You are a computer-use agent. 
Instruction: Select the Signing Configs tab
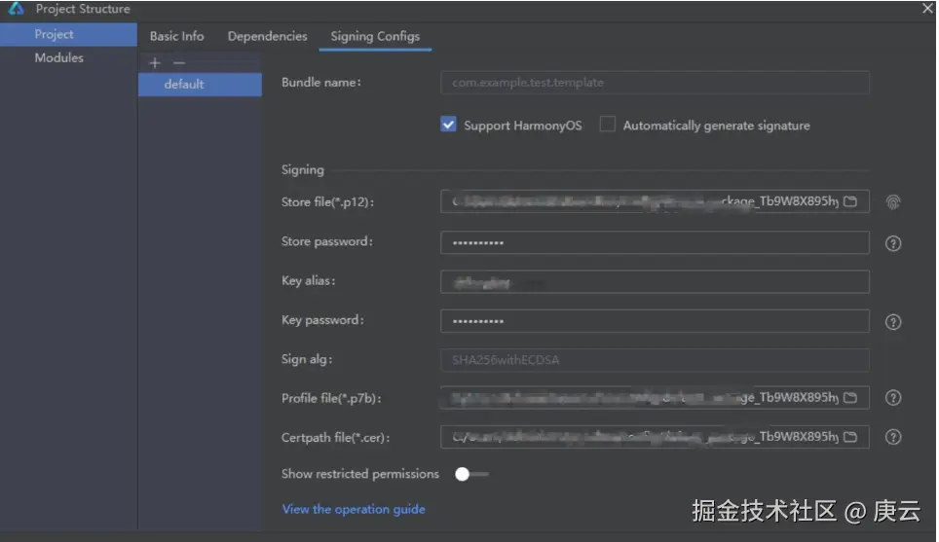pos(375,37)
